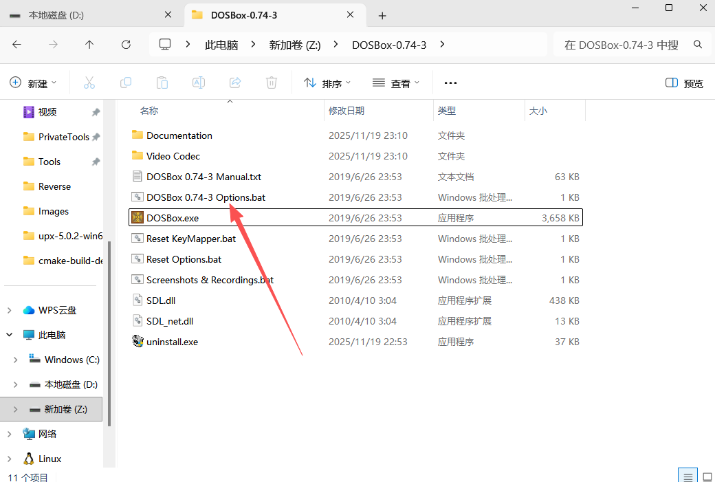The image size is (715, 482).
Task: Expand the Windows (C:) drive tree node
Action: click(x=16, y=360)
